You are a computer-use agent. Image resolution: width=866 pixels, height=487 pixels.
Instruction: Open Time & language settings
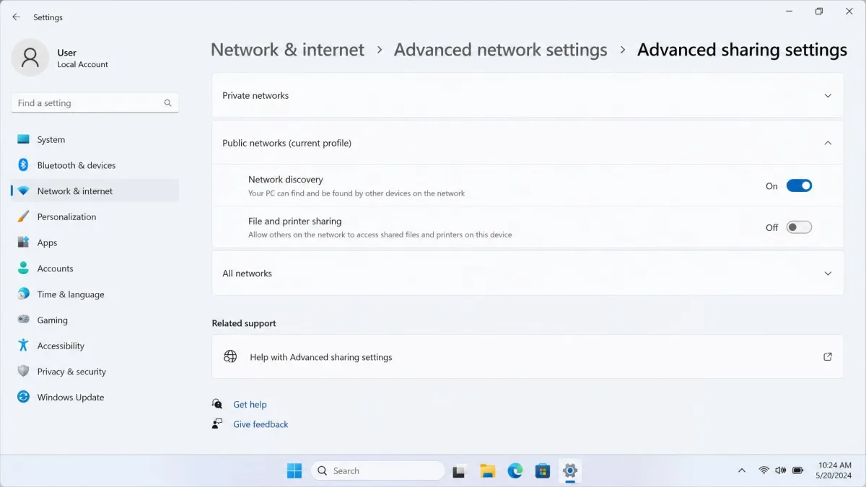[95, 294]
